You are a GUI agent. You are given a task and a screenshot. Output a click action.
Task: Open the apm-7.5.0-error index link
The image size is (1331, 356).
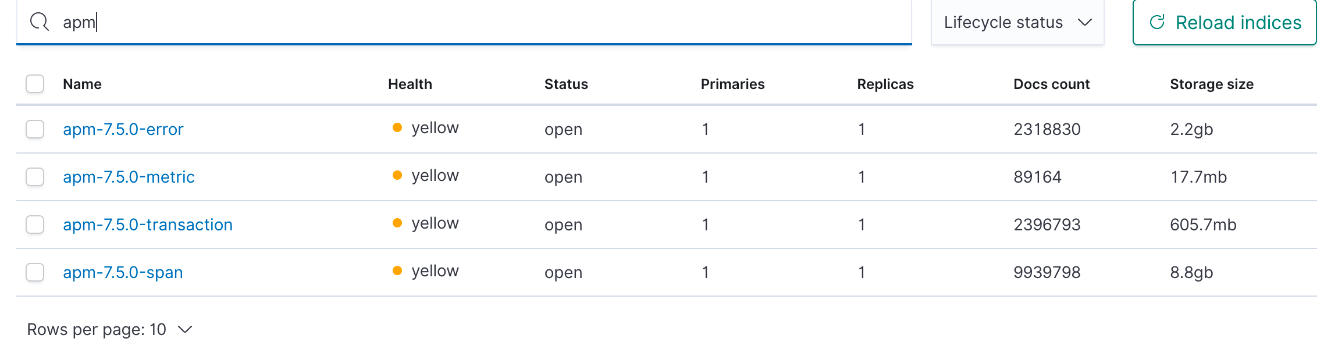(x=123, y=129)
